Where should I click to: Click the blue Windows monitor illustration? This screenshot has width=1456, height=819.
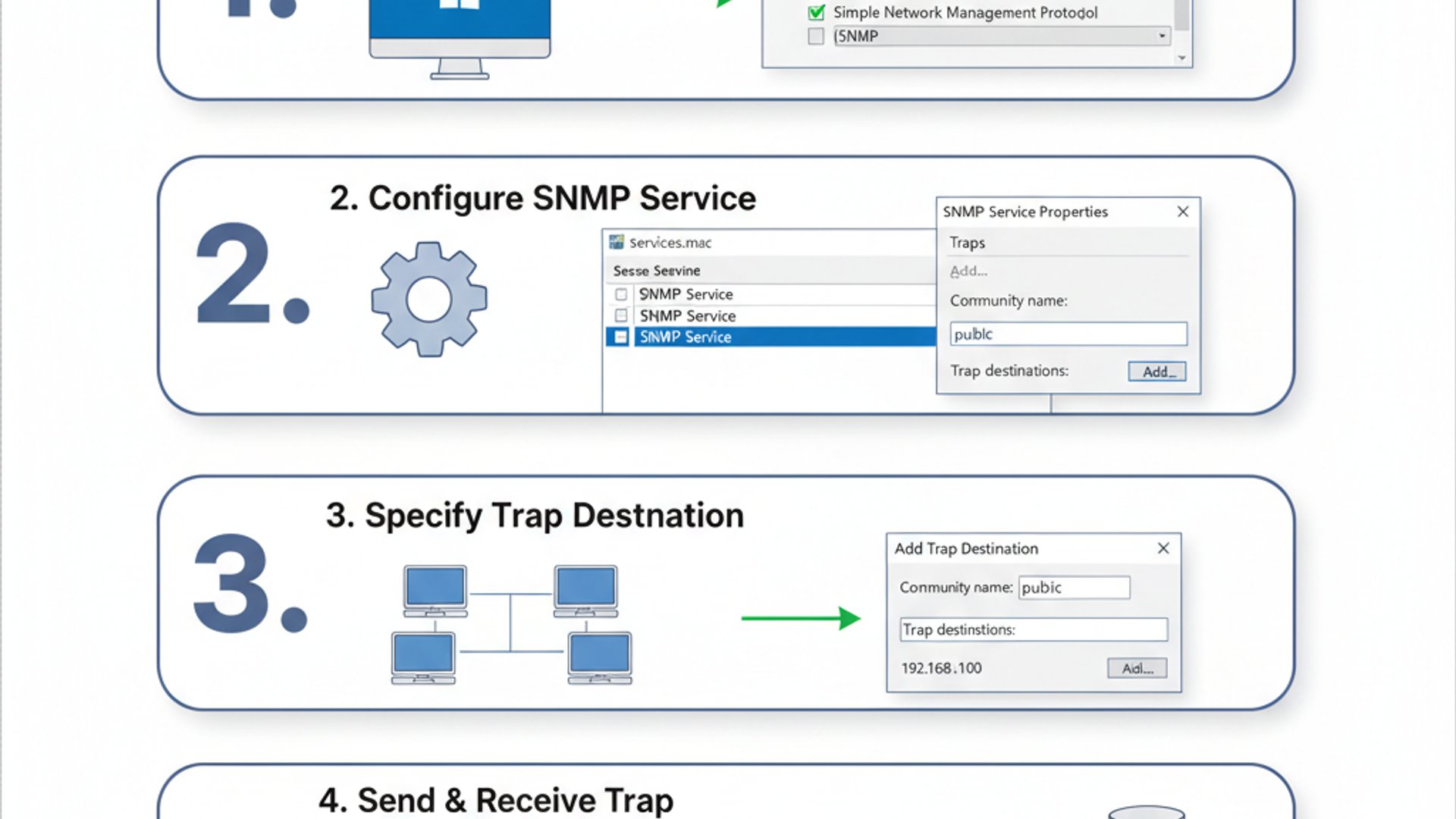point(460,38)
